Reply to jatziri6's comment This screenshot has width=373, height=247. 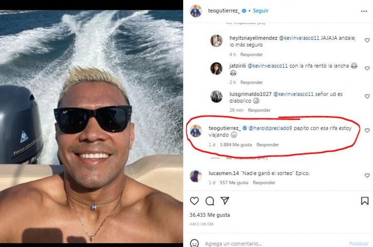pos(251,83)
